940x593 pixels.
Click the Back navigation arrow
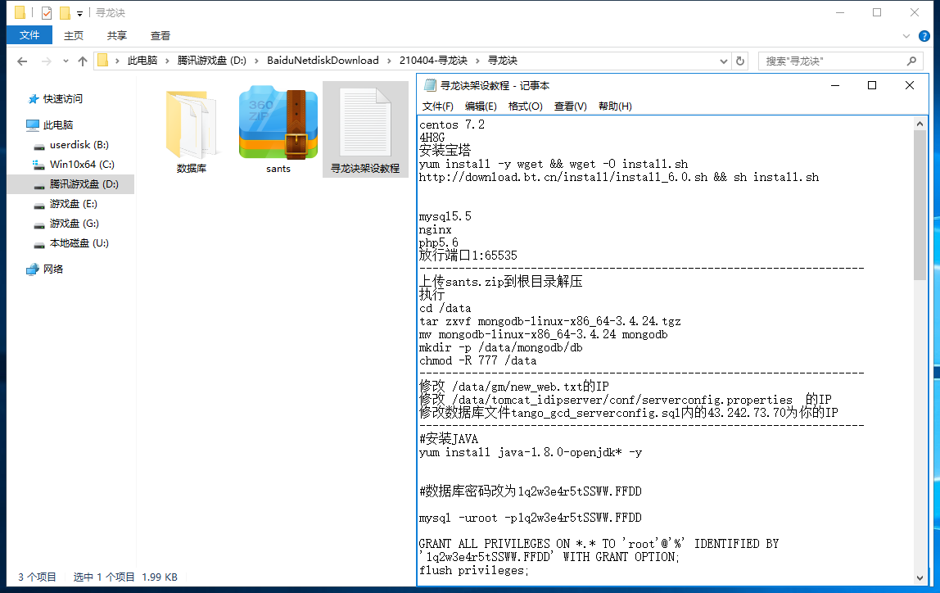tap(22, 61)
